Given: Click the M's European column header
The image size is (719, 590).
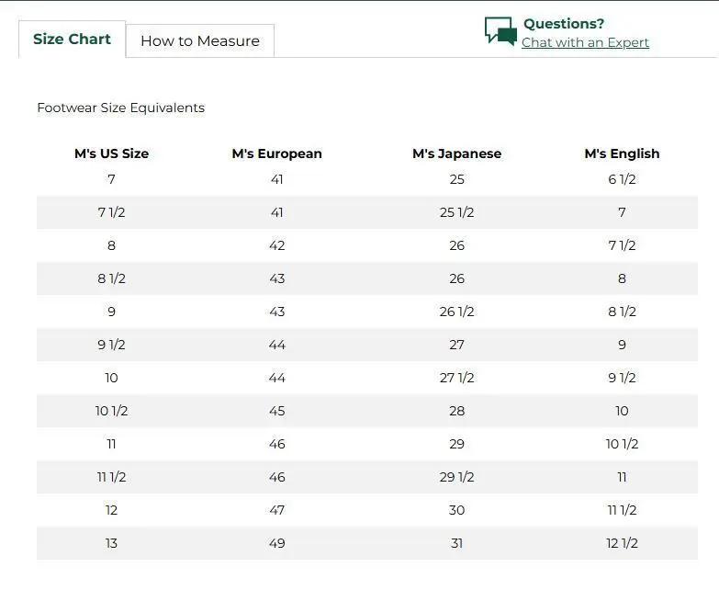Looking at the screenshot, I should click(x=276, y=153).
